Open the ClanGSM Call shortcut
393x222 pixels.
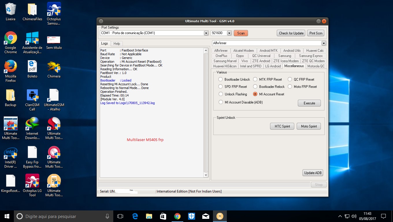click(32, 100)
